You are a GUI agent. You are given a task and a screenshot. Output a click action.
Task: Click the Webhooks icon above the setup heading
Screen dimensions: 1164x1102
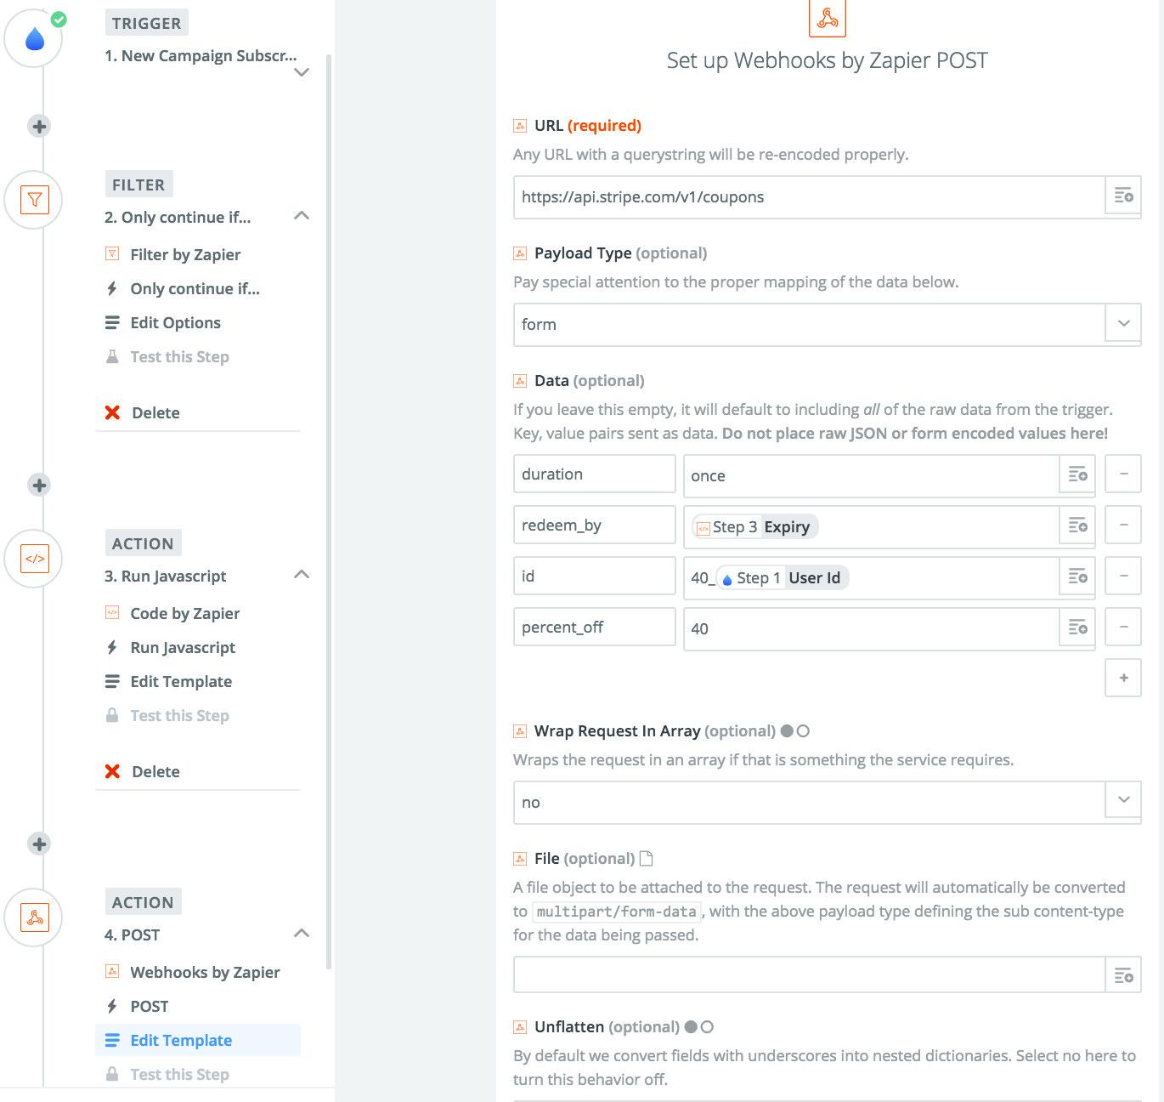click(828, 18)
